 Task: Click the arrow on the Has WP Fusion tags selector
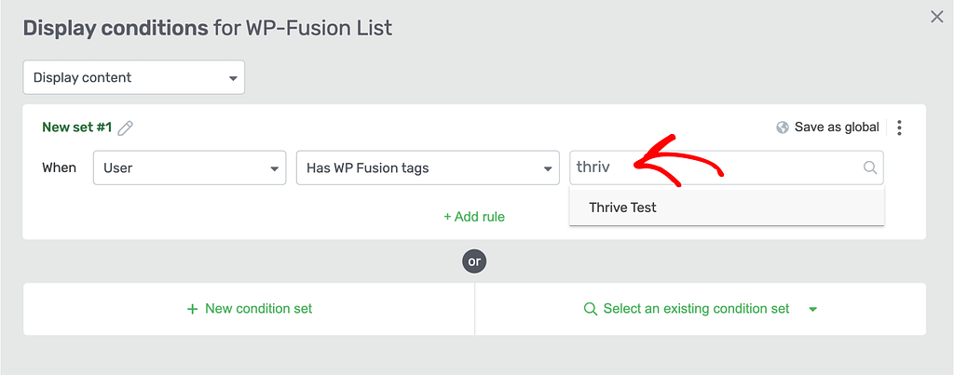pos(548,169)
